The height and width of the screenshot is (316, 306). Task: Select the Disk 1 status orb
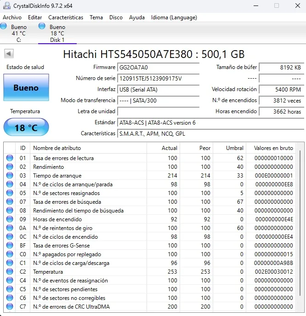click(x=42, y=26)
